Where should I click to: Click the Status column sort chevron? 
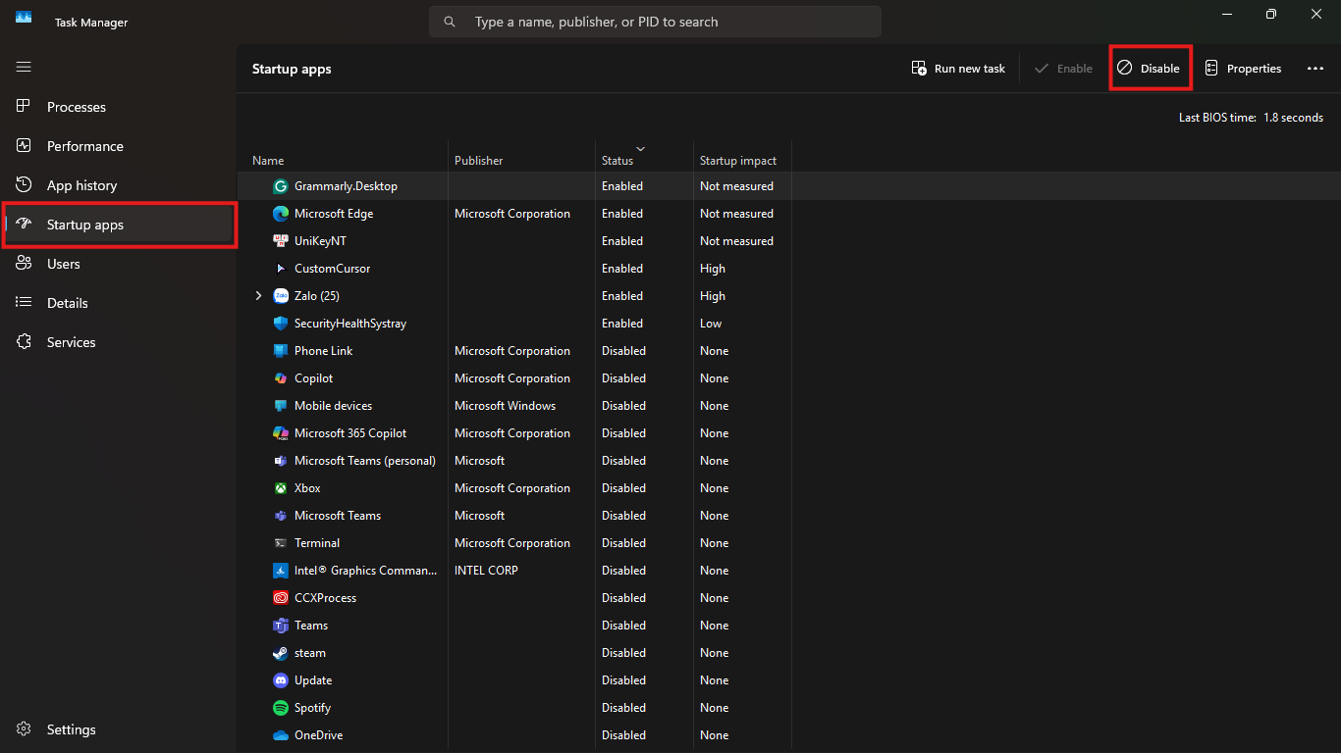click(x=641, y=149)
